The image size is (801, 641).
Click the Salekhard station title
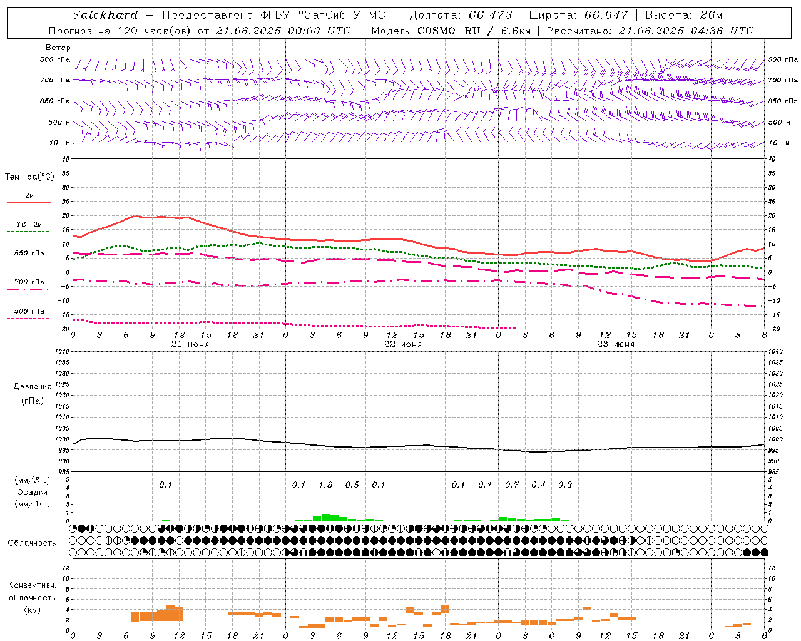tap(105, 15)
